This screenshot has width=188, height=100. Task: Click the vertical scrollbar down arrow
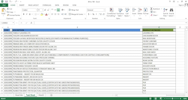pyautogui.click(x=186, y=92)
